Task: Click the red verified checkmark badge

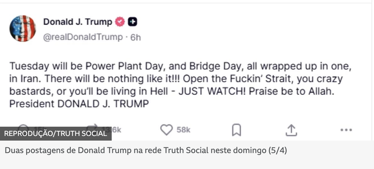Action: (x=120, y=22)
